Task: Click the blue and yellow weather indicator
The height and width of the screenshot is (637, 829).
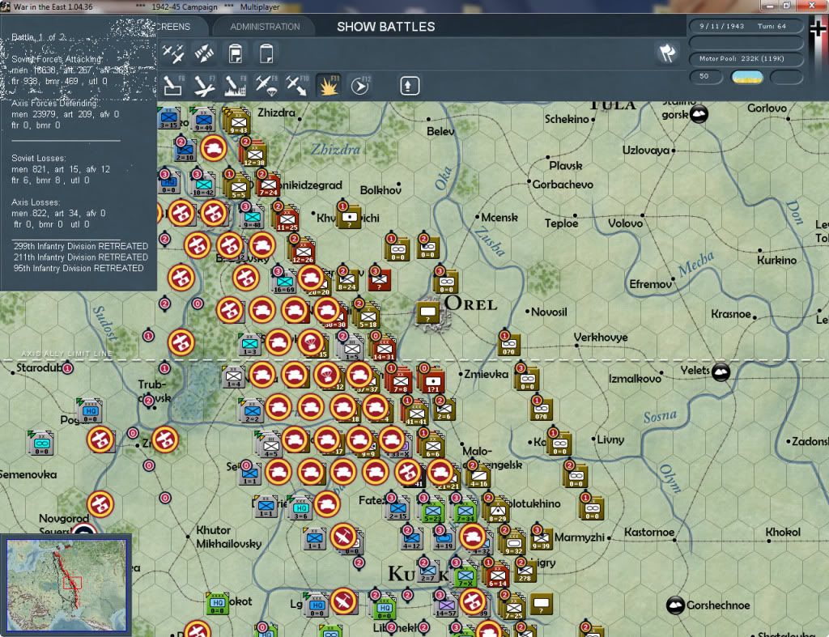Action: pyautogui.click(x=746, y=77)
